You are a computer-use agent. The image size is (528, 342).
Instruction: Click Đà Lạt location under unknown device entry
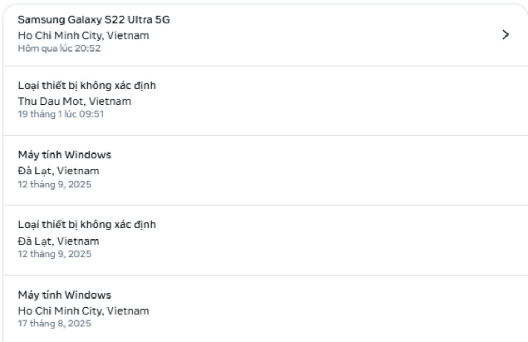pos(59,241)
